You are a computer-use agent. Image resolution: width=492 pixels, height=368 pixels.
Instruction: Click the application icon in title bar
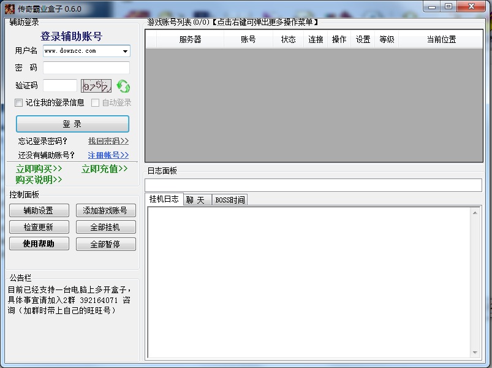tap(9, 7)
